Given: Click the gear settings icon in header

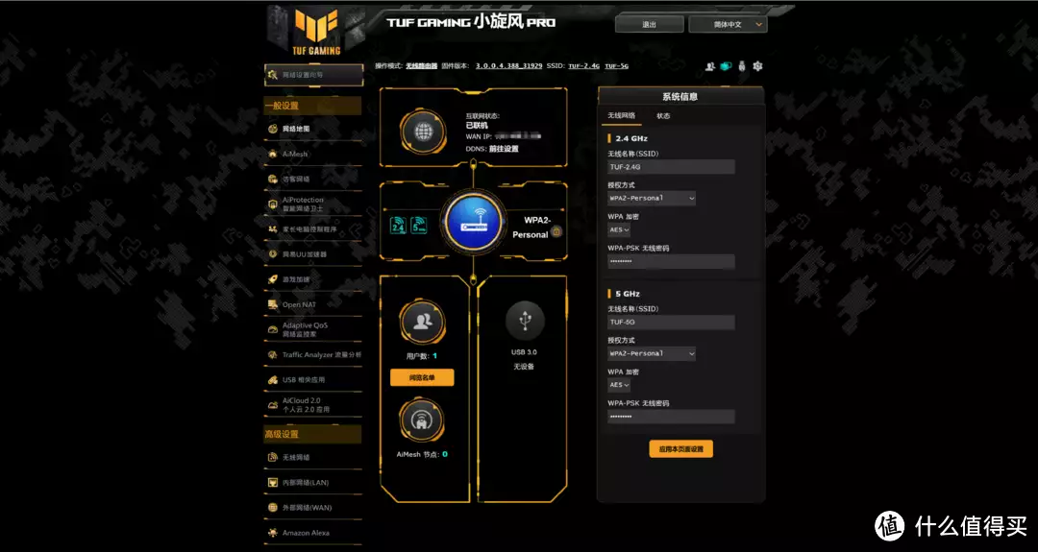Looking at the screenshot, I should coord(758,66).
